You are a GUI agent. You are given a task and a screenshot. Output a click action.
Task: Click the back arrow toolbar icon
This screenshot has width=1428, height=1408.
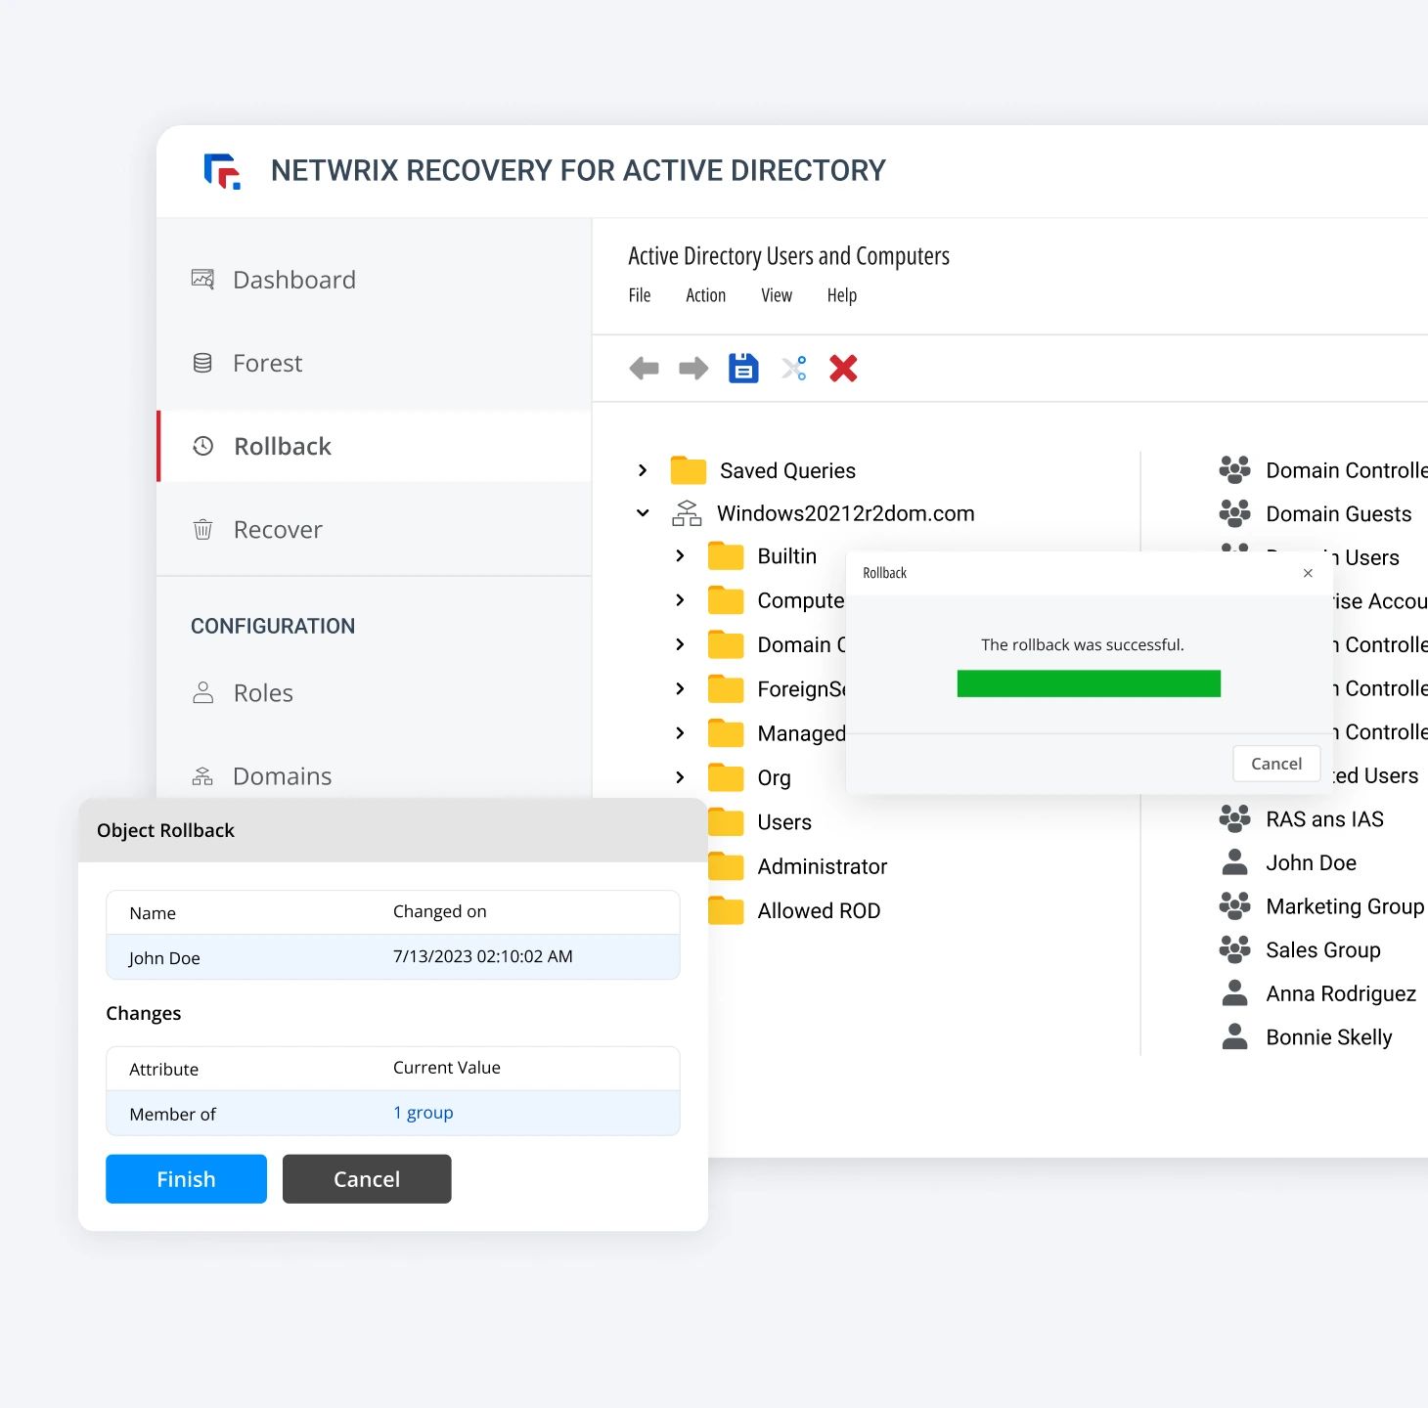[x=644, y=369]
